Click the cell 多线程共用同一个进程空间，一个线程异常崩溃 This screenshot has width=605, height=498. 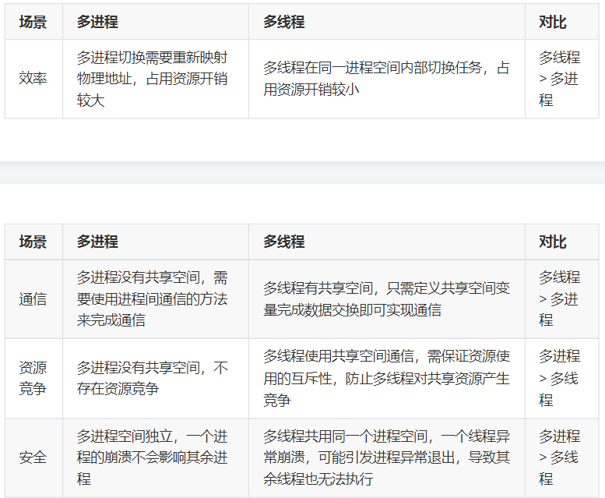click(x=387, y=457)
